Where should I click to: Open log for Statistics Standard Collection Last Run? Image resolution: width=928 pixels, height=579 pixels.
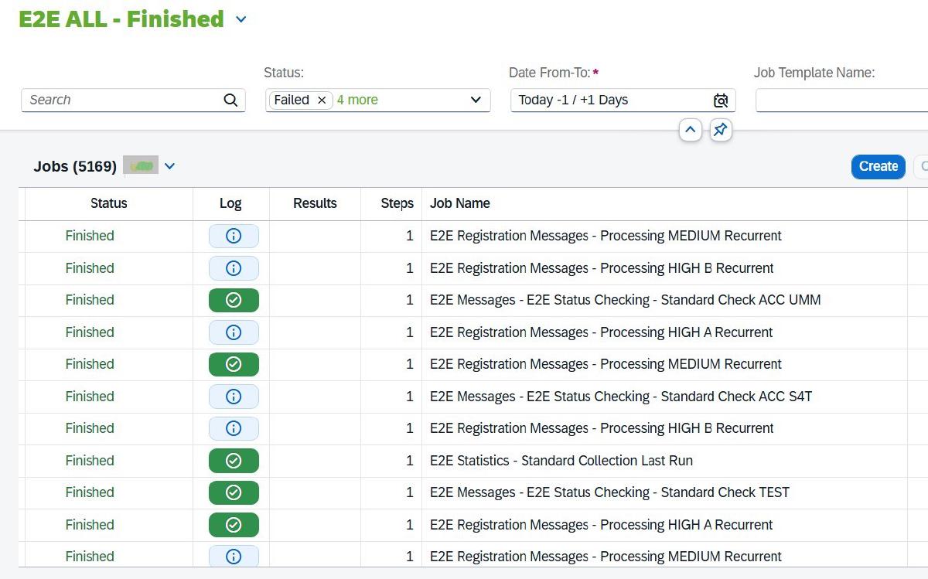pyautogui.click(x=234, y=461)
